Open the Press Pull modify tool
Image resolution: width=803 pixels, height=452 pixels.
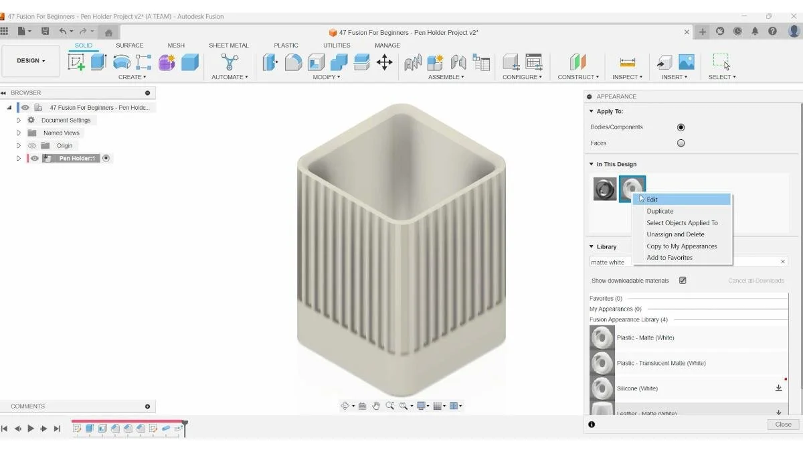tap(270, 62)
